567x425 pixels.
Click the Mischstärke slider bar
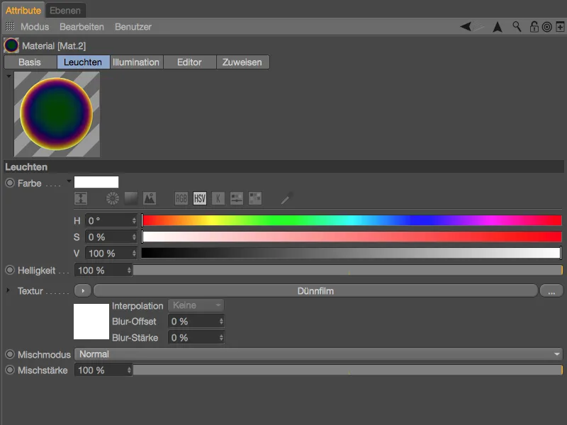(x=348, y=370)
